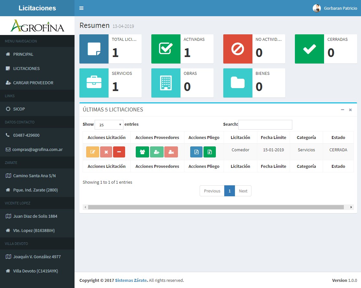Click the red minus licitación button
Viewport: 361px width, 288px height.
pyautogui.click(x=119, y=152)
